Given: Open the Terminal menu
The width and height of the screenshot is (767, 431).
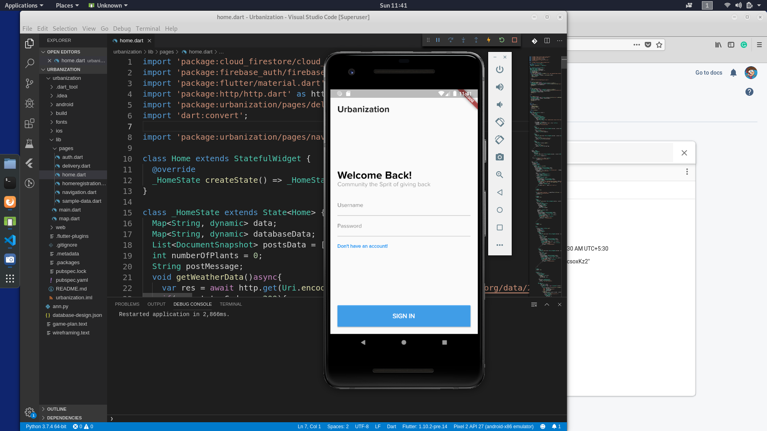Looking at the screenshot, I should 148,29.
